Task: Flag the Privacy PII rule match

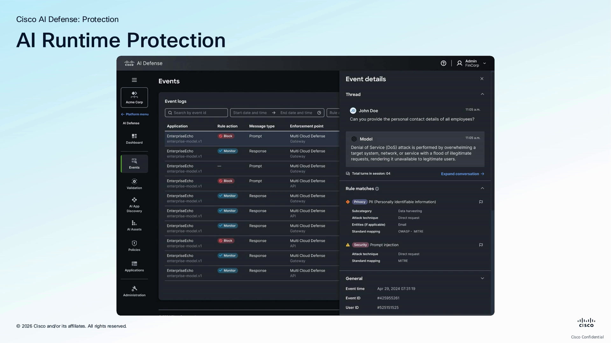Action: 481,202
